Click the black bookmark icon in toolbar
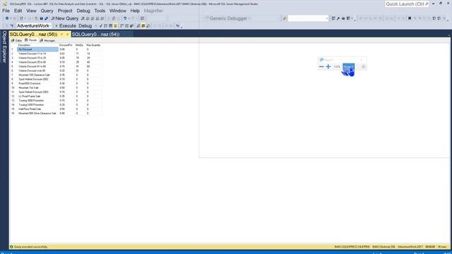The image size is (452, 254). (410, 18)
